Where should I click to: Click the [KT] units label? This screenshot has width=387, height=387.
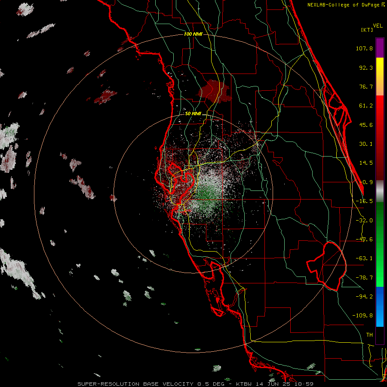(x=367, y=30)
